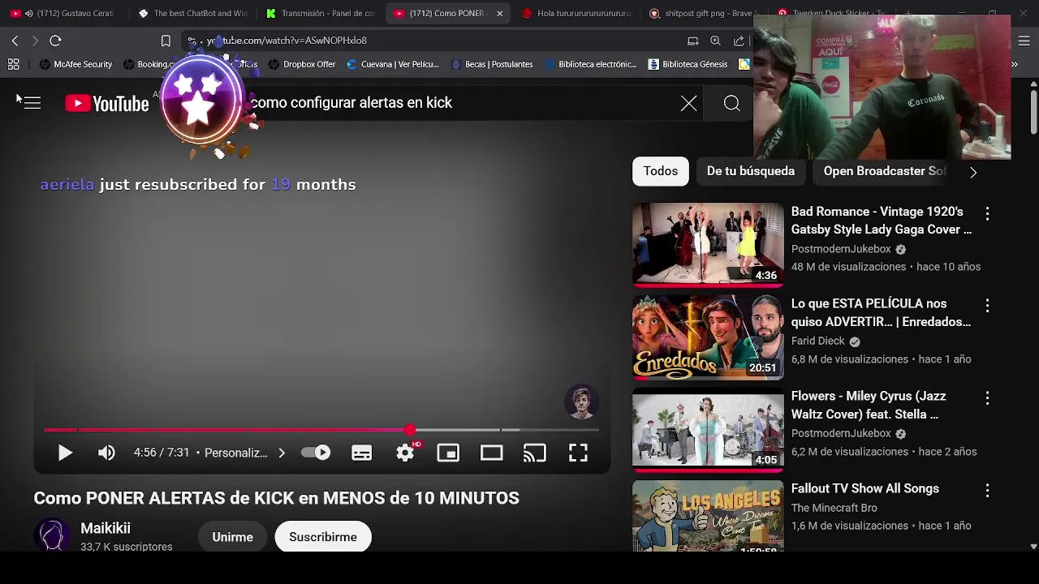The width and height of the screenshot is (1039, 584).
Task: Open options menu for 'Lo que ESTA PELÍCULA' video
Action: point(987,306)
